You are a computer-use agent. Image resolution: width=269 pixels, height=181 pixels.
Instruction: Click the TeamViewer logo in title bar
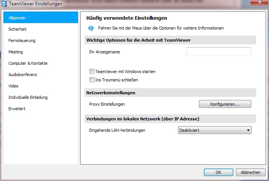[x=4, y=4]
